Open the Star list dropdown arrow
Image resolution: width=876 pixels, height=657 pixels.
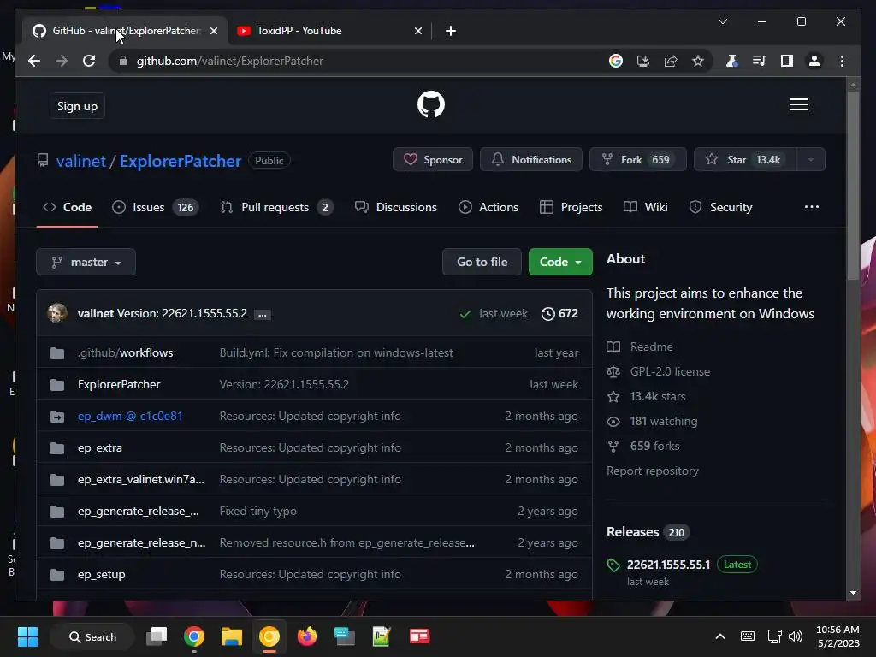click(x=811, y=160)
